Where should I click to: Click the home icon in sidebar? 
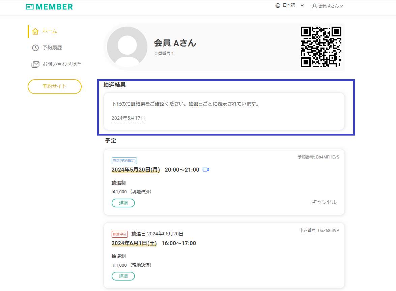(x=35, y=31)
